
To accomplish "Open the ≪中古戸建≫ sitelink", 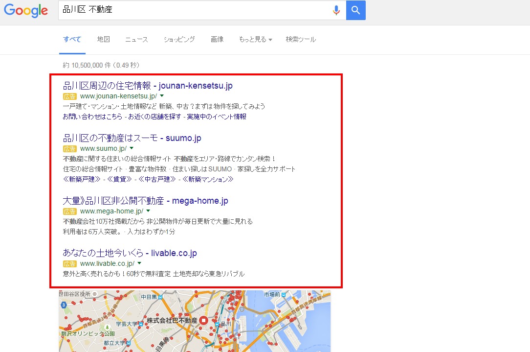I will point(157,179).
